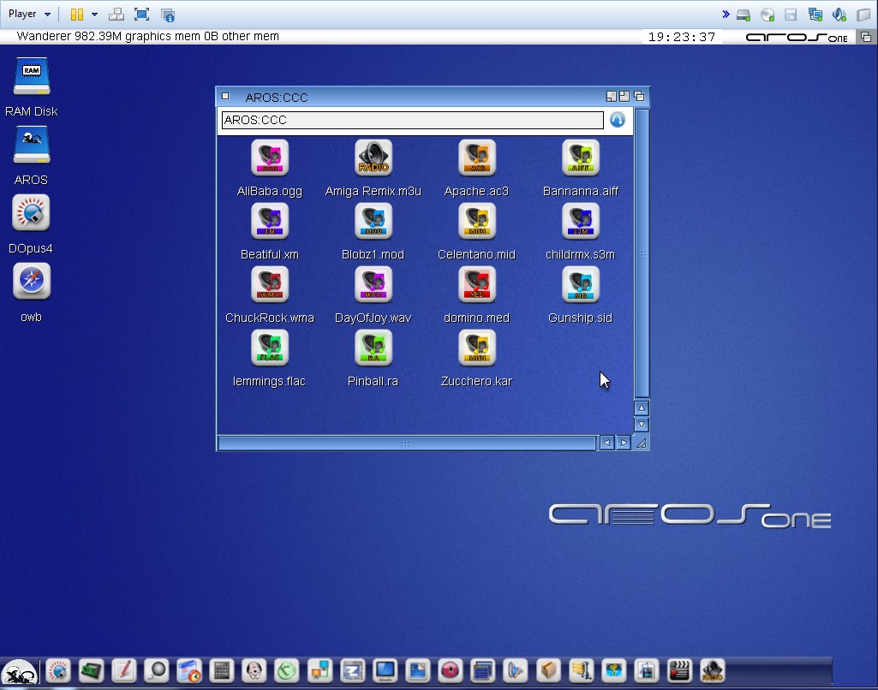Open the AliBaba.ogg audio file
This screenshot has width=878, height=690.
click(270, 158)
